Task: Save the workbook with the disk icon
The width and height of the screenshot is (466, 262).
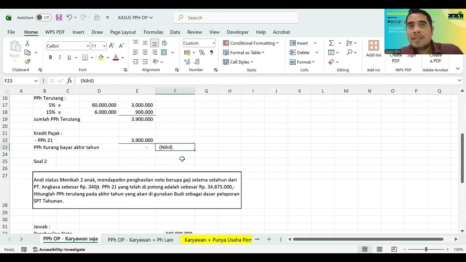Action: click(x=59, y=17)
